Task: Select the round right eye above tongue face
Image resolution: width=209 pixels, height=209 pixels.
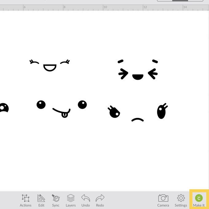Action: click(82, 105)
